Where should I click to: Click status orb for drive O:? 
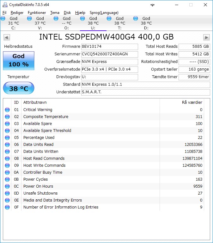pos(56,18)
